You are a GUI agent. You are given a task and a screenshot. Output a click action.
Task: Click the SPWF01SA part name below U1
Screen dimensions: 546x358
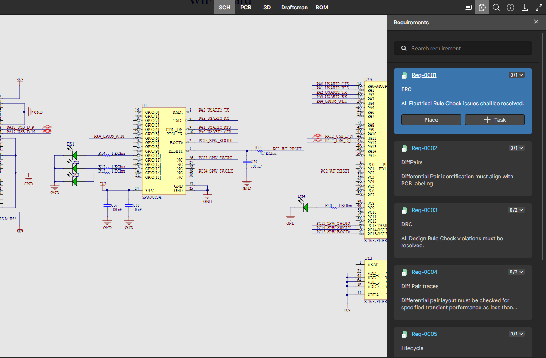(151, 197)
